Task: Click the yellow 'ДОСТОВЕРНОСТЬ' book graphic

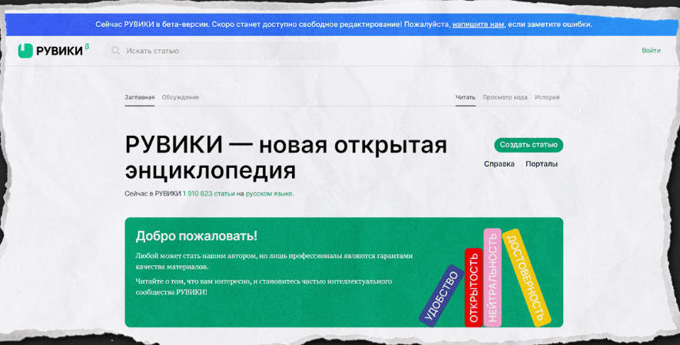Action: click(x=526, y=277)
